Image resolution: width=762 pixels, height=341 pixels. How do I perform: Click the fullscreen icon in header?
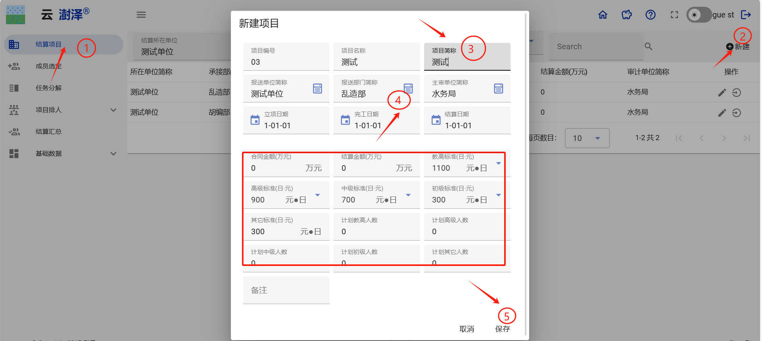[674, 15]
